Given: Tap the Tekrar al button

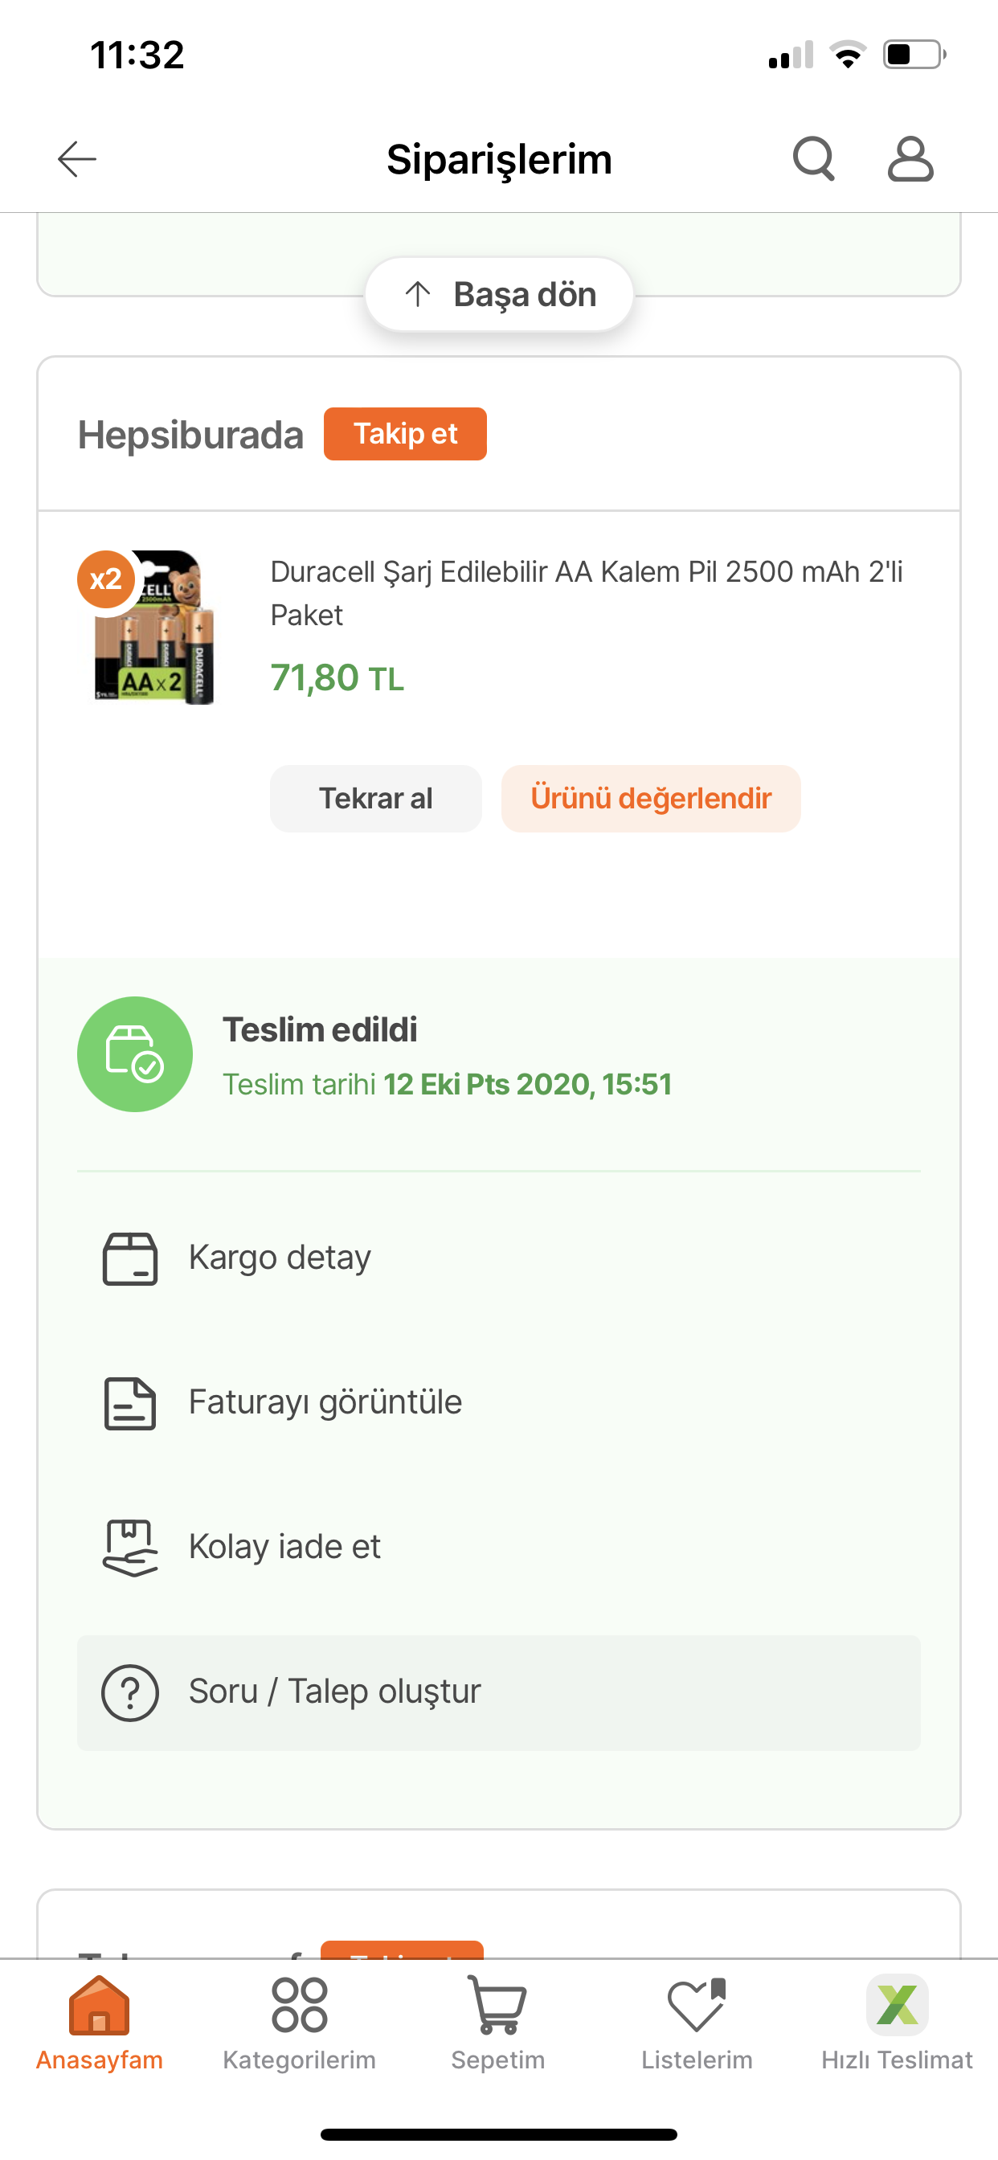Looking at the screenshot, I should click(x=376, y=798).
